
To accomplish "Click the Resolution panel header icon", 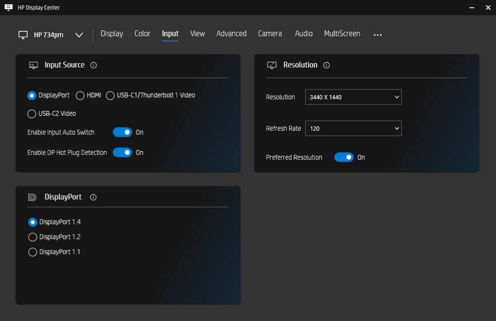I will coord(272,65).
